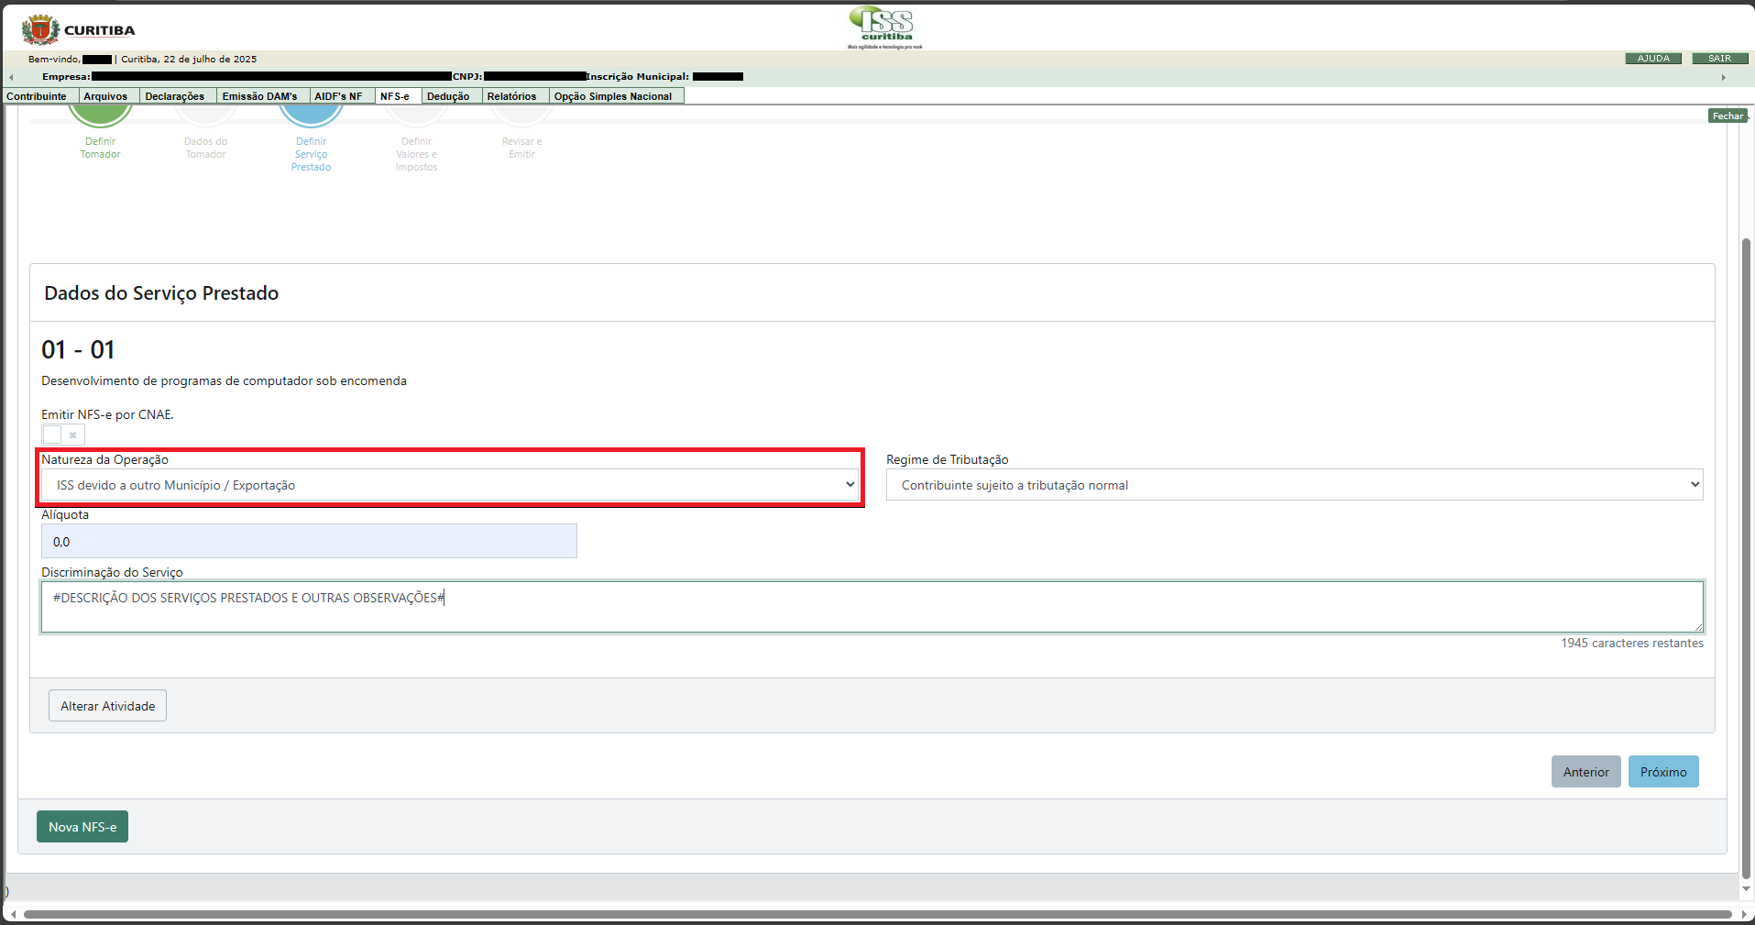Click the Definir Valores e Impostos step
This screenshot has width=1755, height=925.
click(x=416, y=153)
